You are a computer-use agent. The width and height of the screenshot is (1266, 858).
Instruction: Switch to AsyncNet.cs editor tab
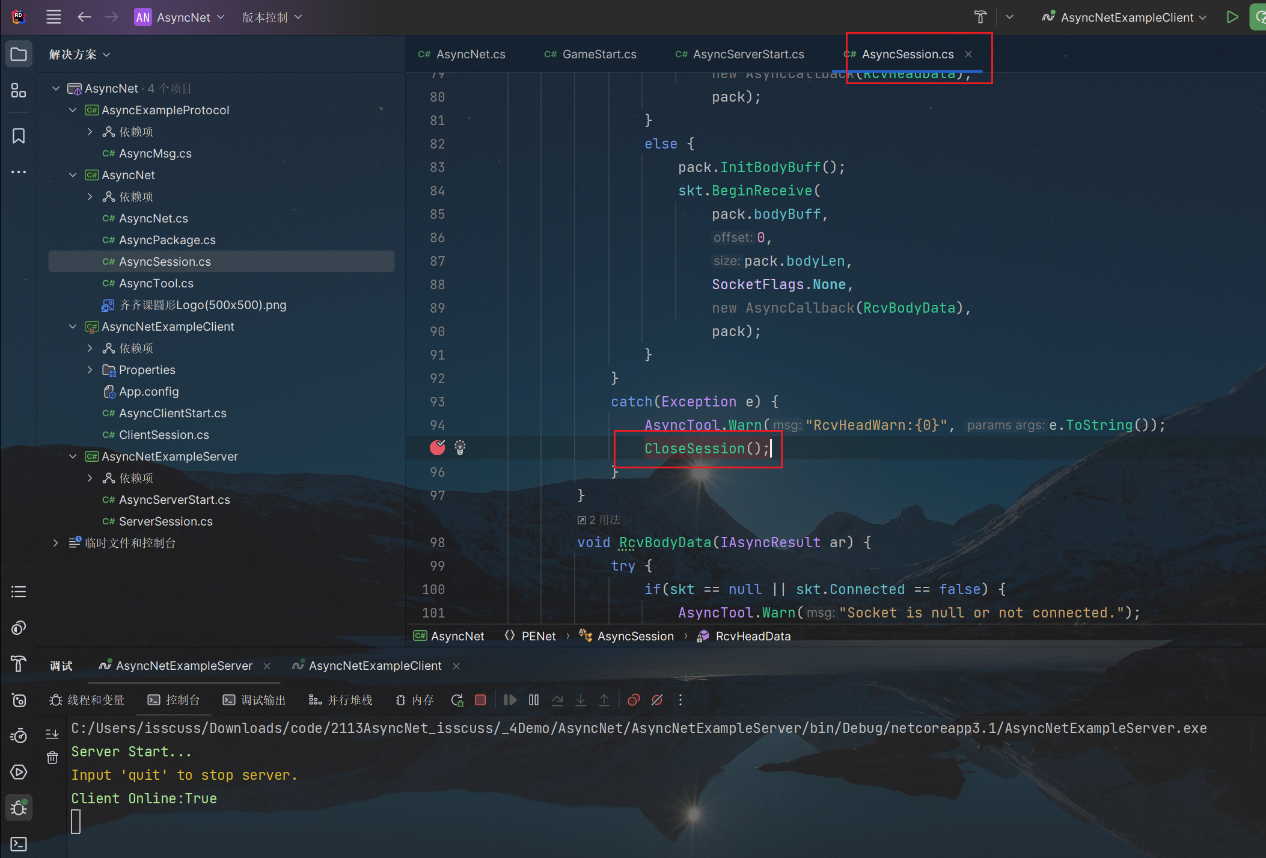click(462, 54)
